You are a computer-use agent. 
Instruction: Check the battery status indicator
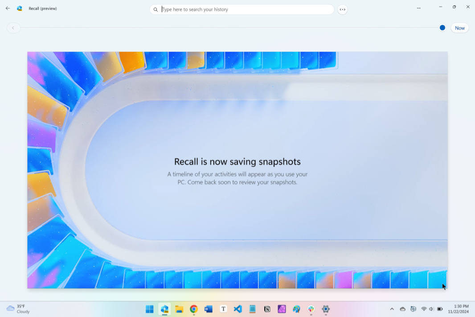[x=440, y=309]
